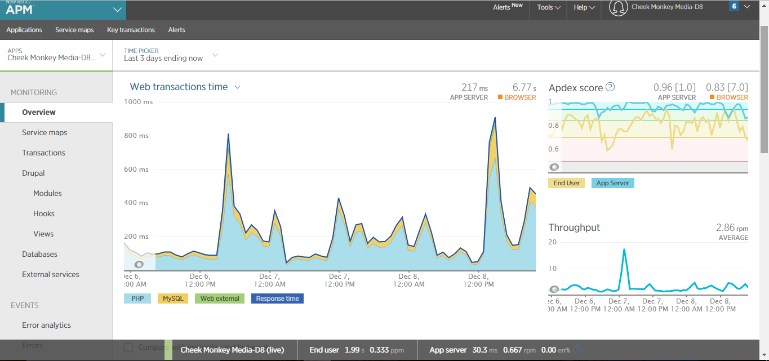Click the Apdex BROWSER orange marker
This screenshot has width=769, height=361.
click(712, 97)
